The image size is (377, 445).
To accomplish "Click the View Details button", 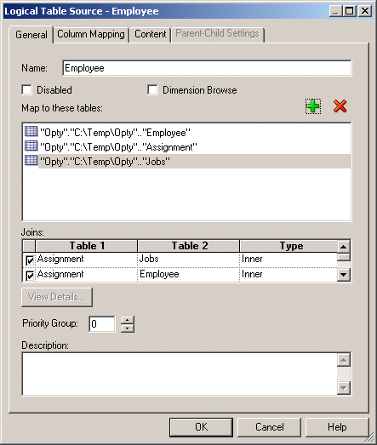I will point(57,297).
